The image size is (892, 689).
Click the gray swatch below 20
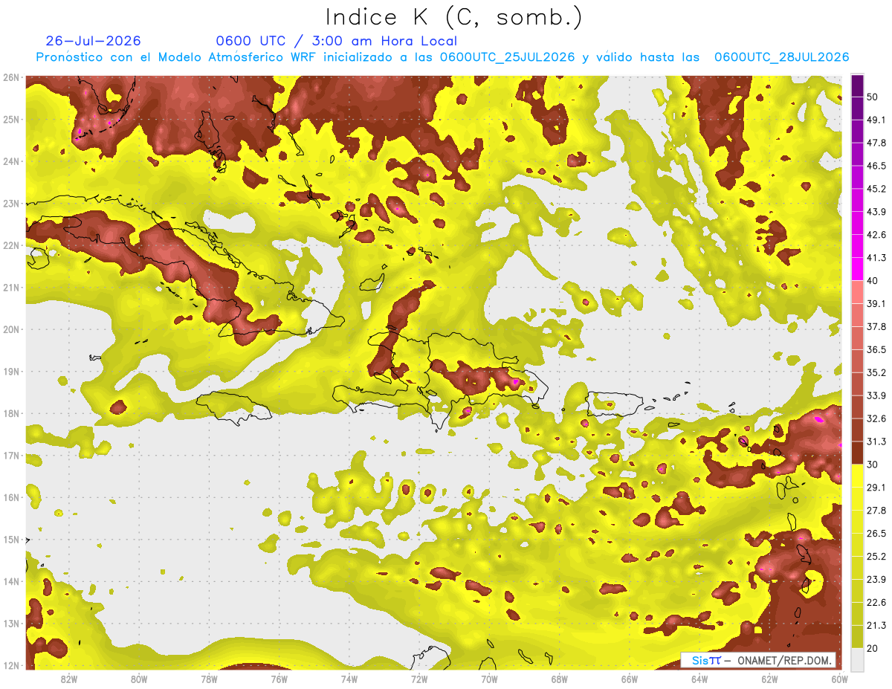[x=857, y=659]
